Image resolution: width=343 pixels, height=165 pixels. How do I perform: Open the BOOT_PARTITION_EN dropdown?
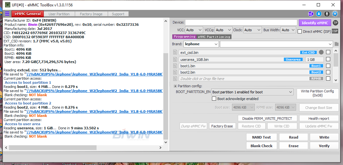pos(252,92)
